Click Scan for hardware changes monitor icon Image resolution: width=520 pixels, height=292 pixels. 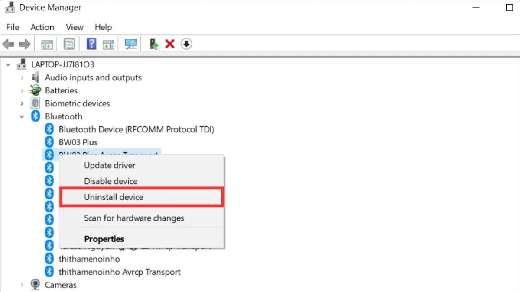[x=130, y=44]
